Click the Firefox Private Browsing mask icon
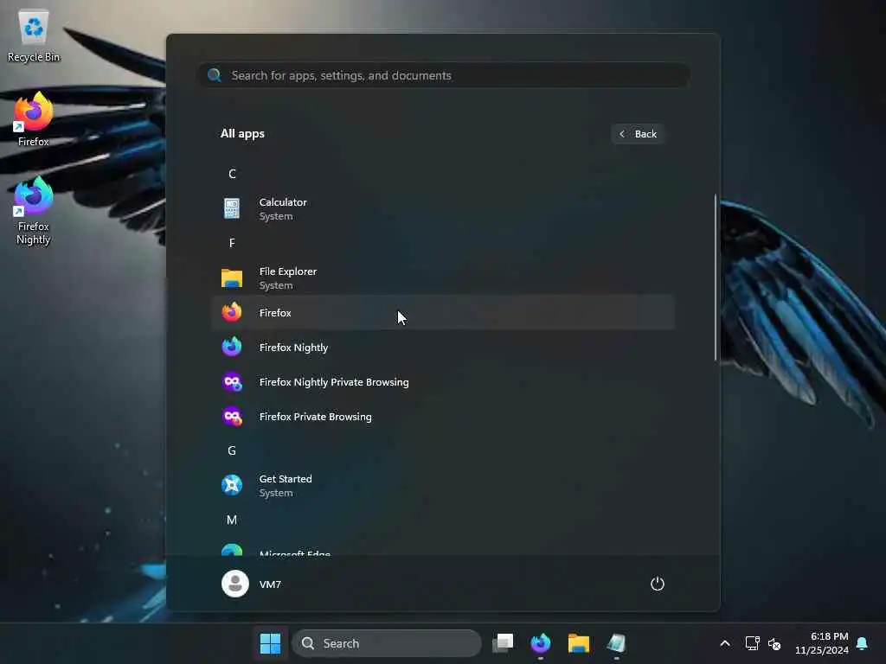Image resolution: width=886 pixels, height=664 pixels. pos(232,416)
